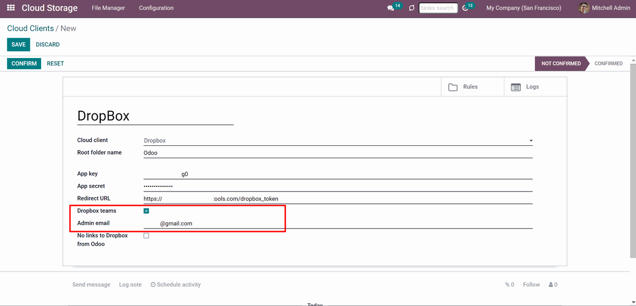Open conversations chat icon with 14 badge
636x306 pixels.
click(391, 8)
